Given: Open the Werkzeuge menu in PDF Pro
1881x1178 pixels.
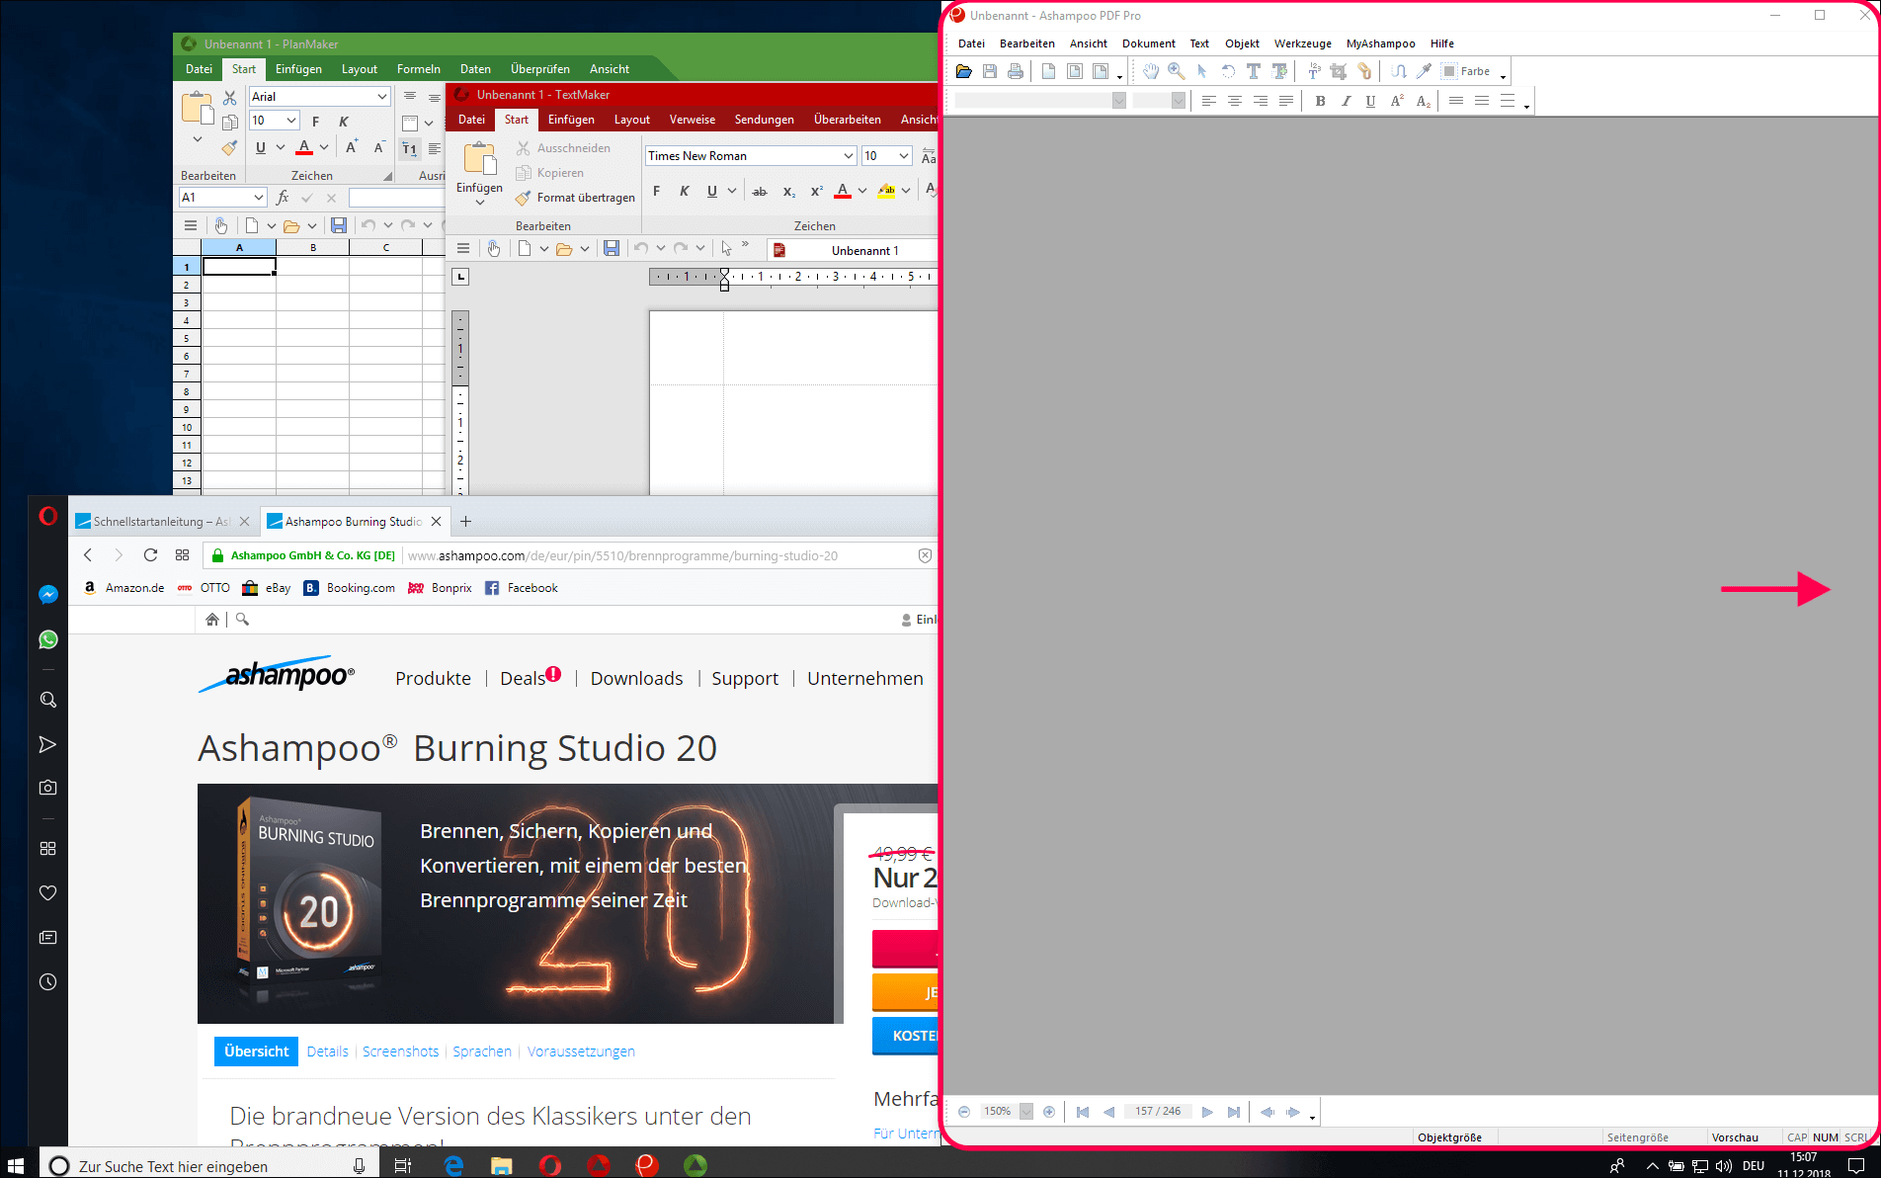Looking at the screenshot, I should [1302, 43].
